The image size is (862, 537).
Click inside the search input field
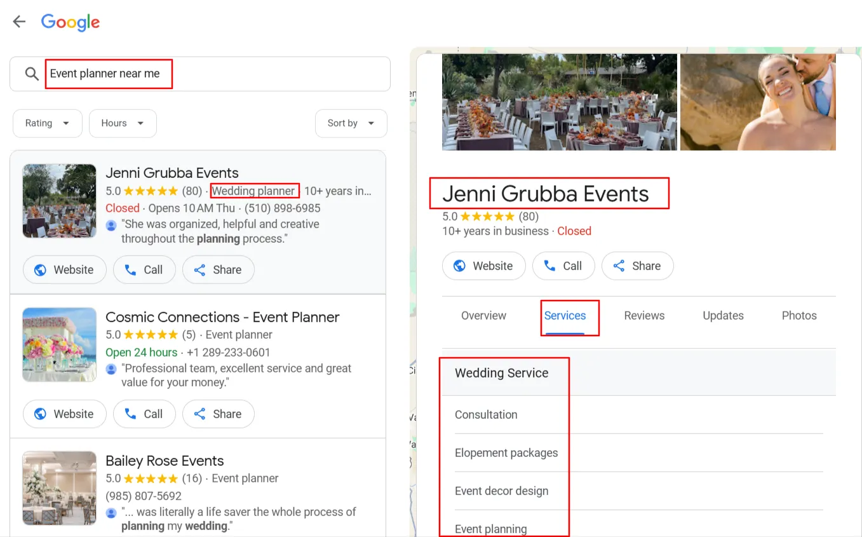[109, 73]
